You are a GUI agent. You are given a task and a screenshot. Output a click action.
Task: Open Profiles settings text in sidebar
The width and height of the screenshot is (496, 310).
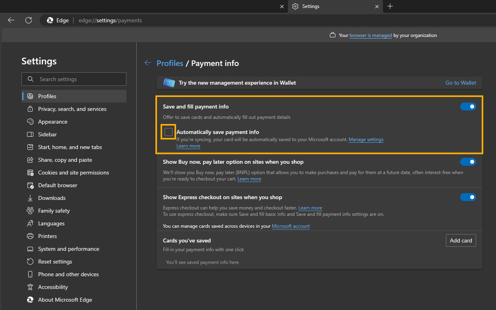point(47,96)
